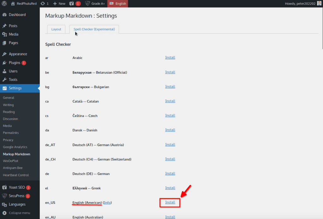The image size is (323, 219).
Task: Open the Media library icon in sidebar
Action: click(4, 34)
